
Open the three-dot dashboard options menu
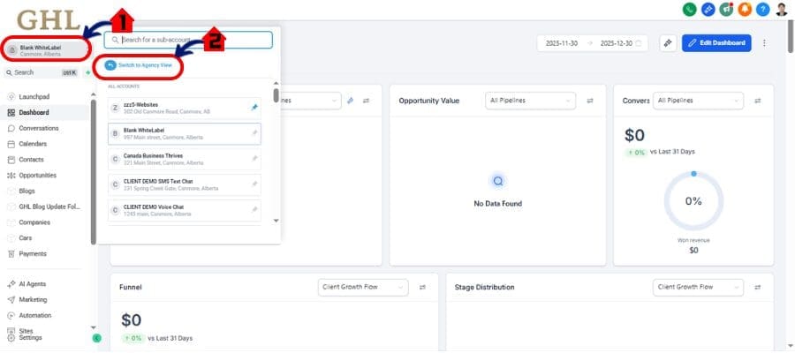pos(764,42)
